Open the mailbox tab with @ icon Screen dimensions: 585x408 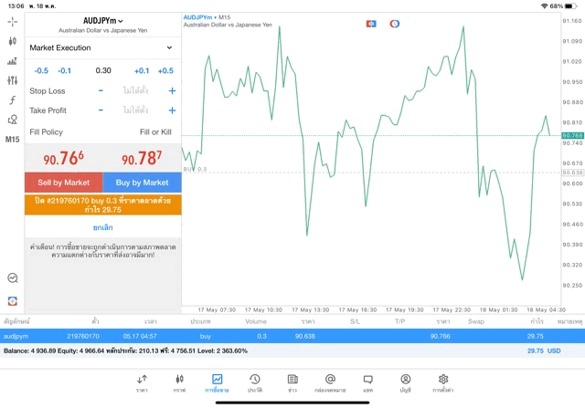point(330,383)
